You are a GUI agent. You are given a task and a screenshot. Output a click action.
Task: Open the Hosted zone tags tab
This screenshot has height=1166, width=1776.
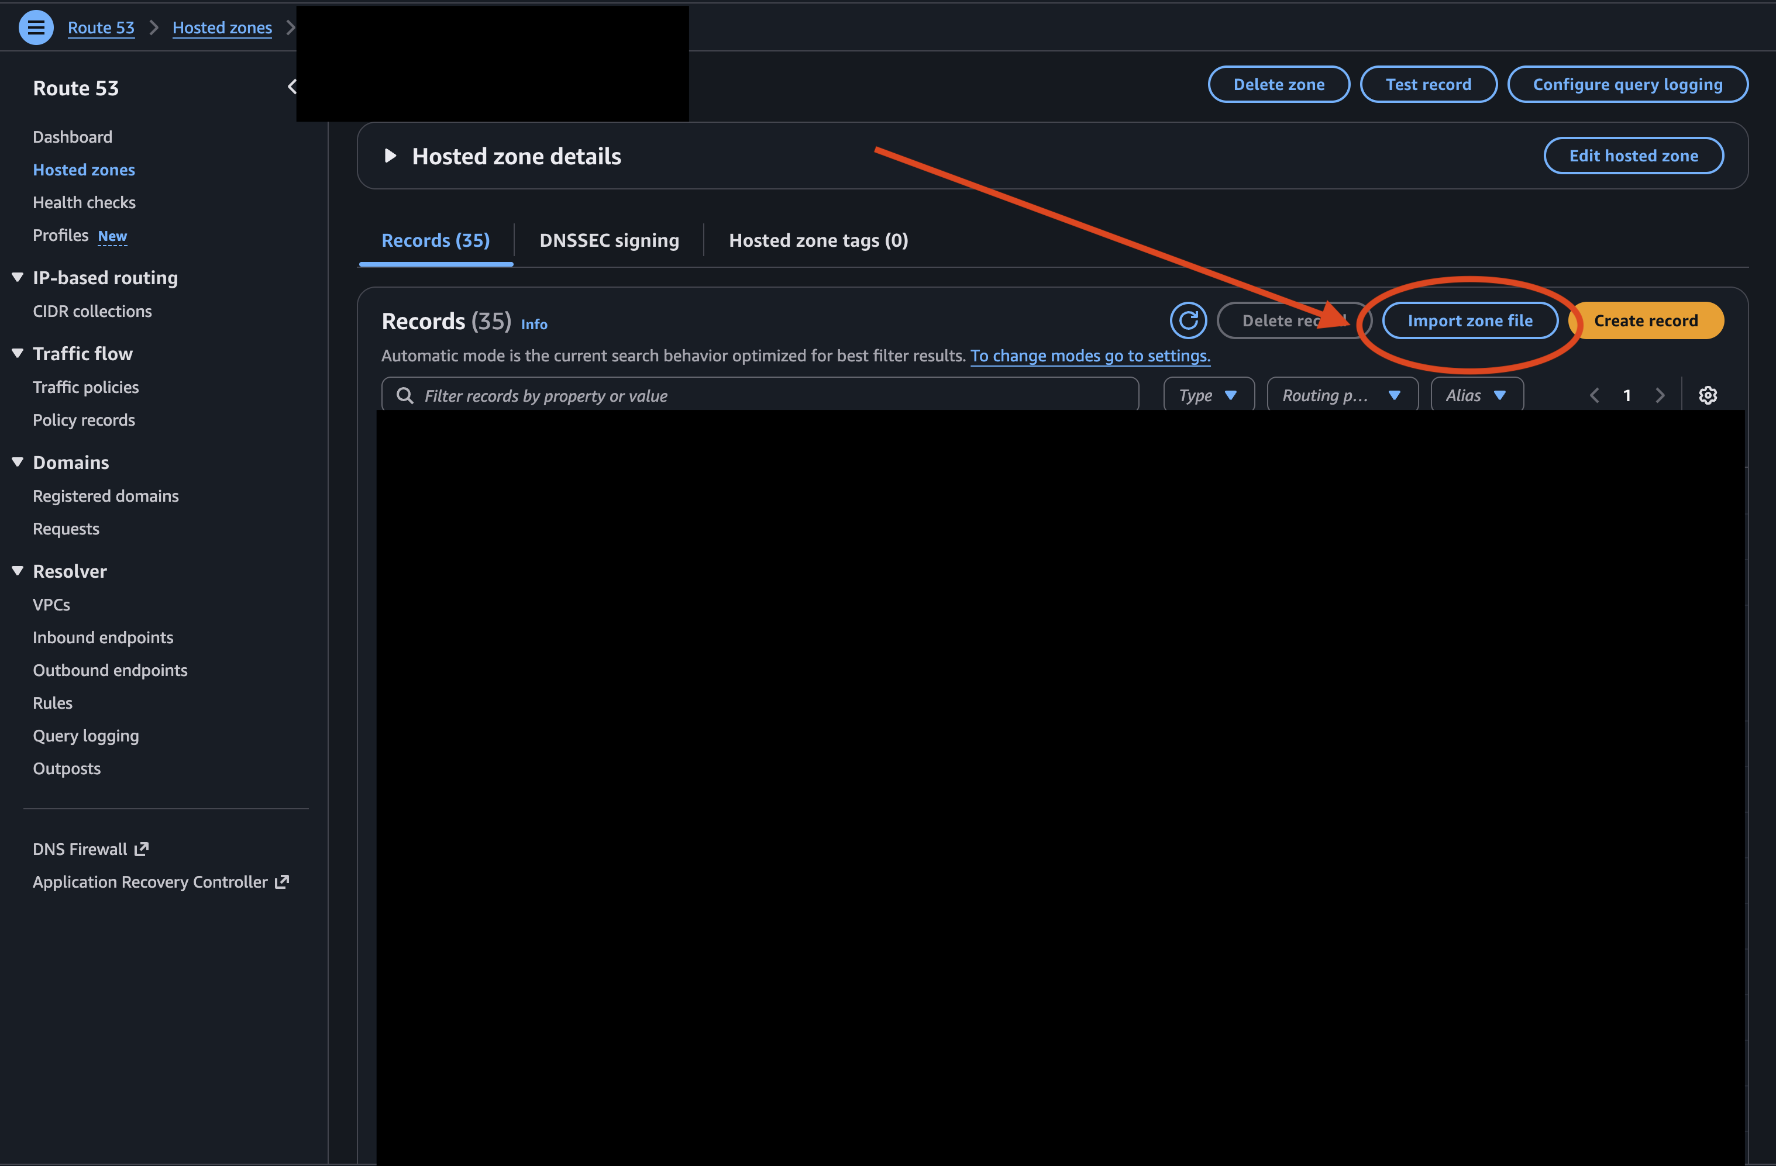(x=818, y=240)
